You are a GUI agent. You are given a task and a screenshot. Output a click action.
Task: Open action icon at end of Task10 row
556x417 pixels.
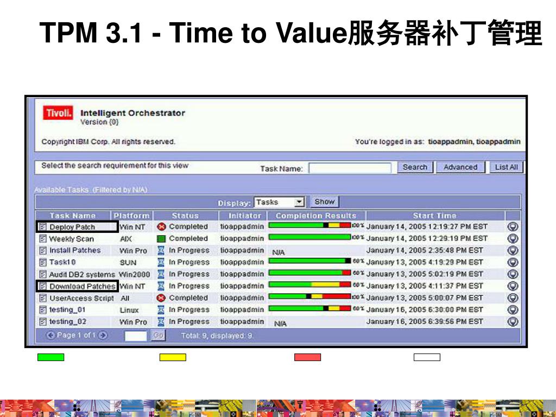[x=513, y=262]
